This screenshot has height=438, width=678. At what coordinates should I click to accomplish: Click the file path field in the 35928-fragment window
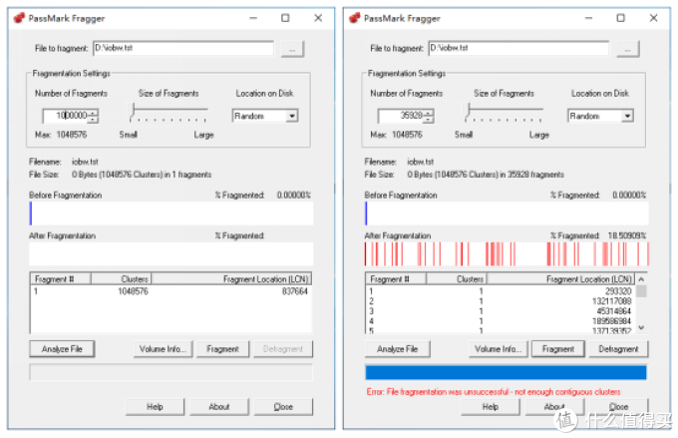coord(518,48)
